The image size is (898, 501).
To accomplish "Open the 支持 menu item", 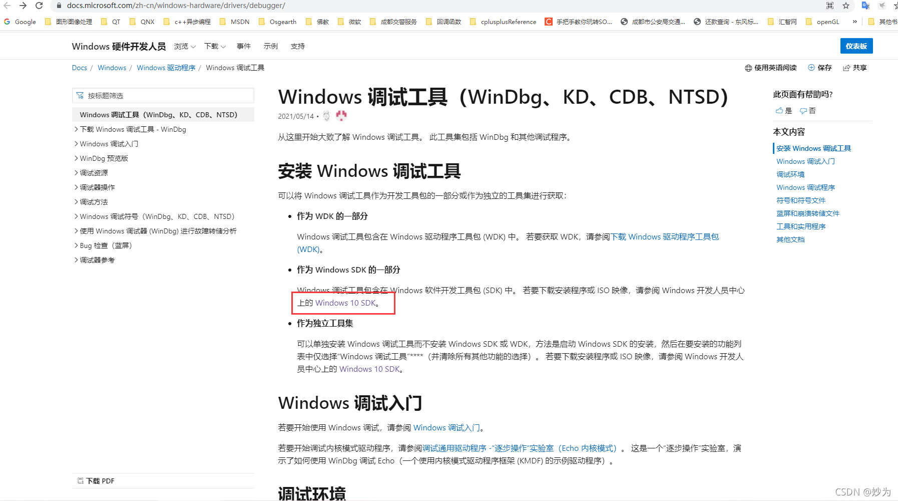I will 298,46.
